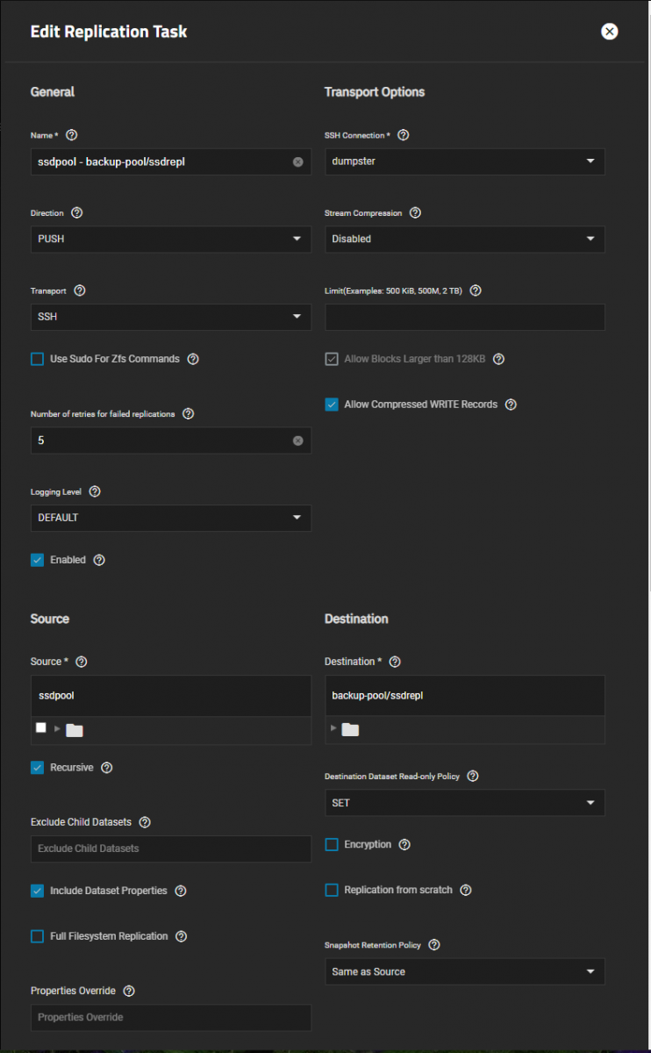
Task: Close the Edit Replication Task panel
Action: [x=609, y=32]
